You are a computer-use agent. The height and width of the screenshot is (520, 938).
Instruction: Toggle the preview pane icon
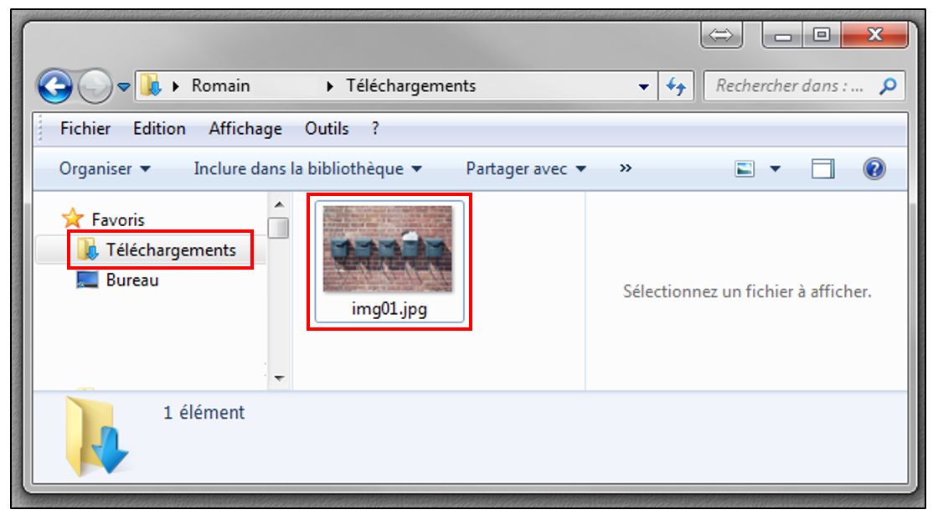822,169
